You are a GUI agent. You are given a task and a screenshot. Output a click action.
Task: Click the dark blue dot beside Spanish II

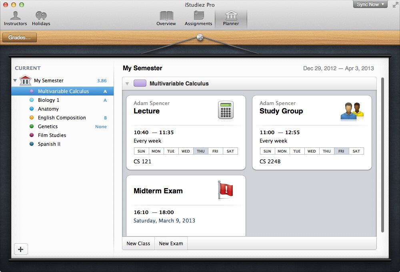click(32, 144)
